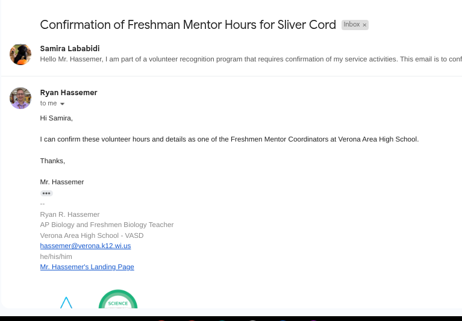Show trimmed content with the ellipsis button

[x=46, y=193]
